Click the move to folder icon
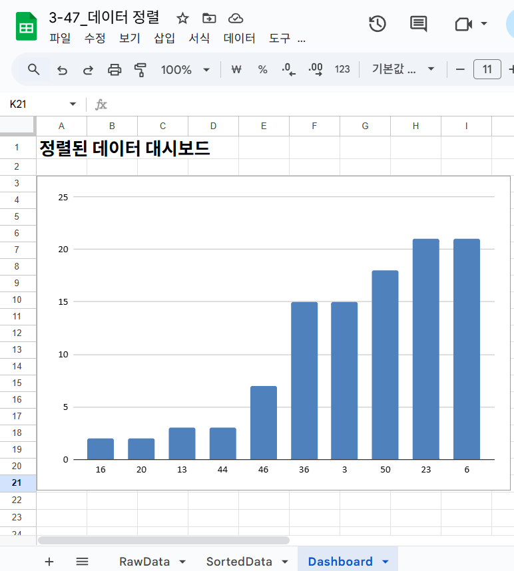 (209, 18)
